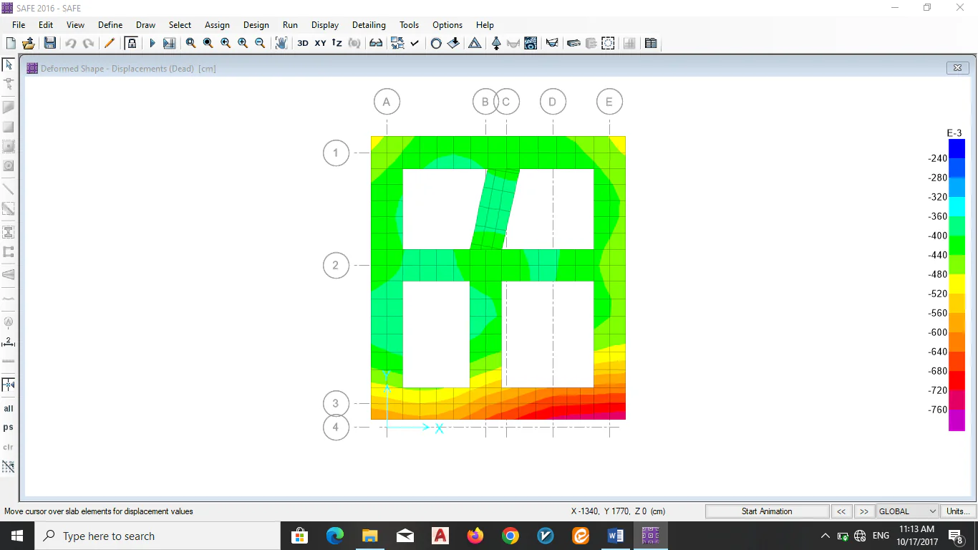Switch to 3D view
978x550 pixels.
point(303,43)
